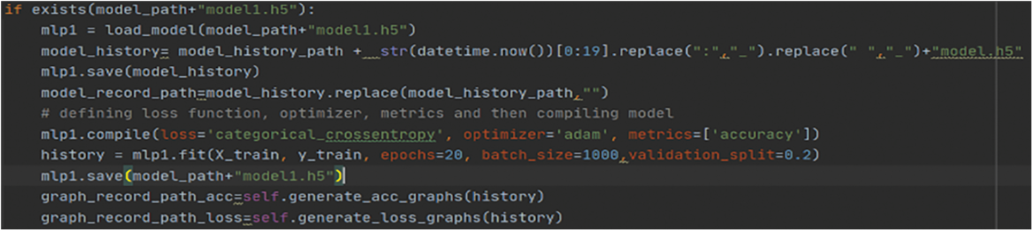The image size is (1033, 231).
Task: Click the underlined "model.h5" string
Action: [976, 51]
